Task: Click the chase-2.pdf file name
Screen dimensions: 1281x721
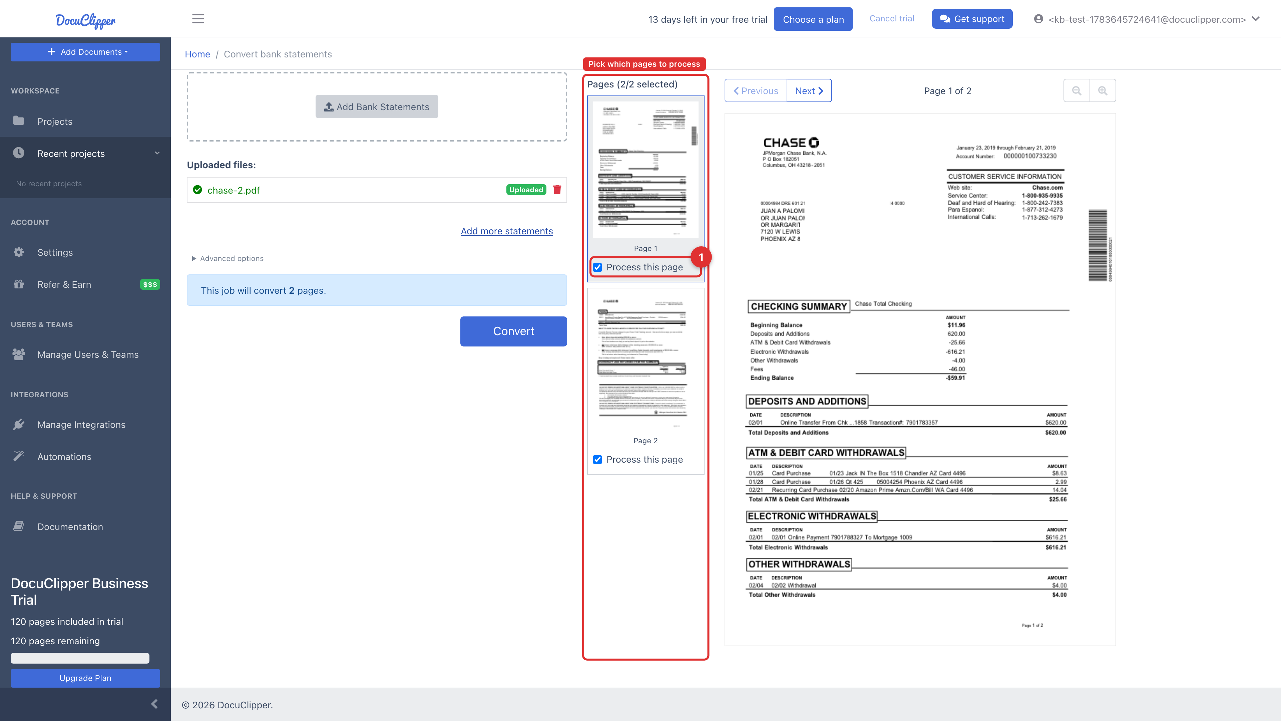Action: click(x=234, y=190)
